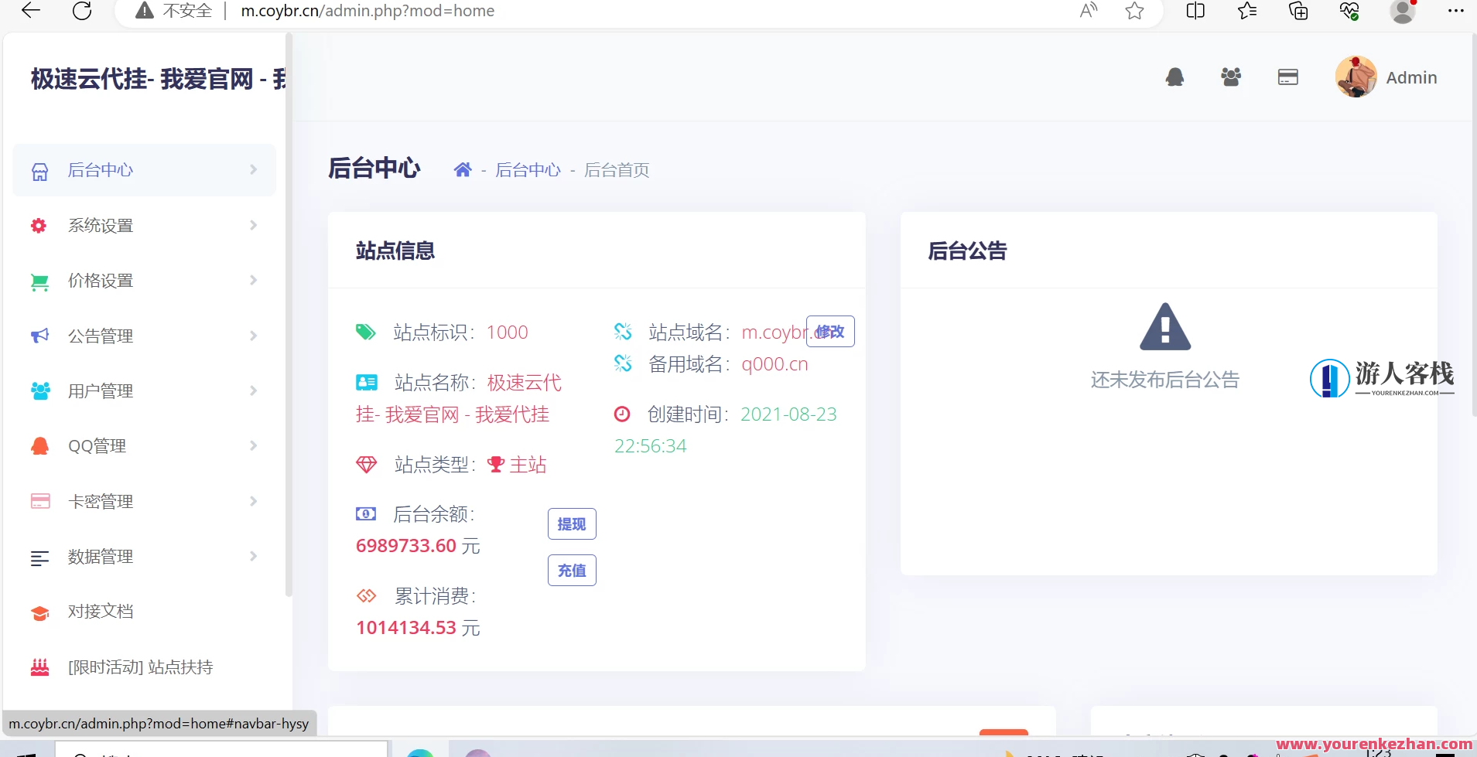Click the 价格设置 shopping cart icon
Image resolution: width=1477 pixels, height=757 pixels.
point(39,280)
